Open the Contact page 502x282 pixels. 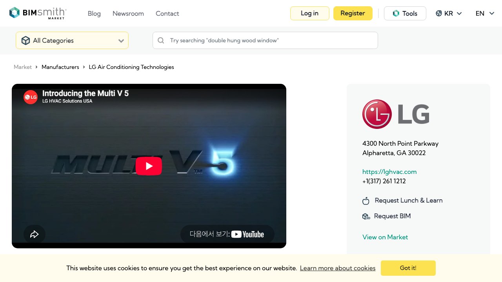click(x=167, y=13)
